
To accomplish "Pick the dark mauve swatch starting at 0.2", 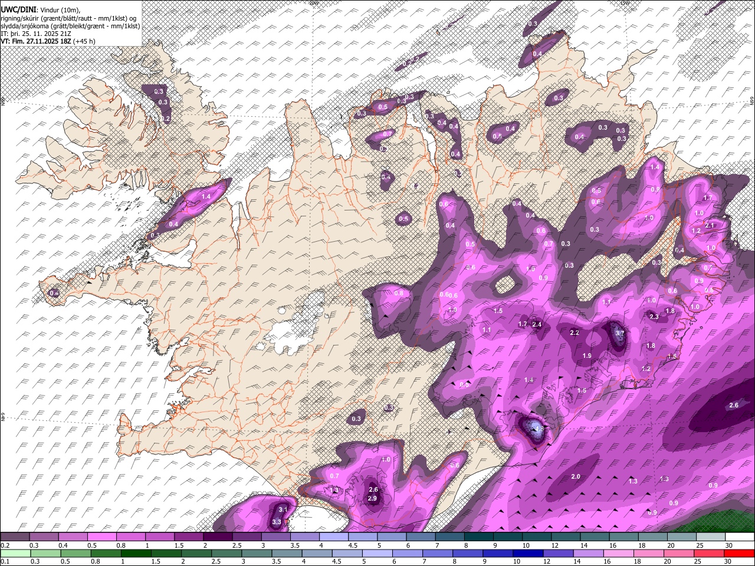I will pos(15,537).
